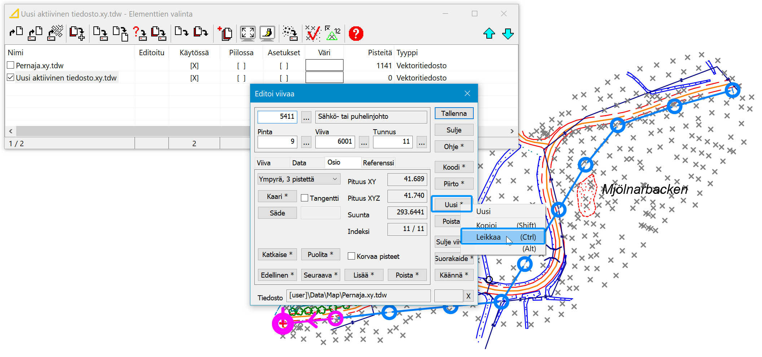The image size is (762, 357).
Task: Click the red plus add-files icon
Action: click(225, 34)
